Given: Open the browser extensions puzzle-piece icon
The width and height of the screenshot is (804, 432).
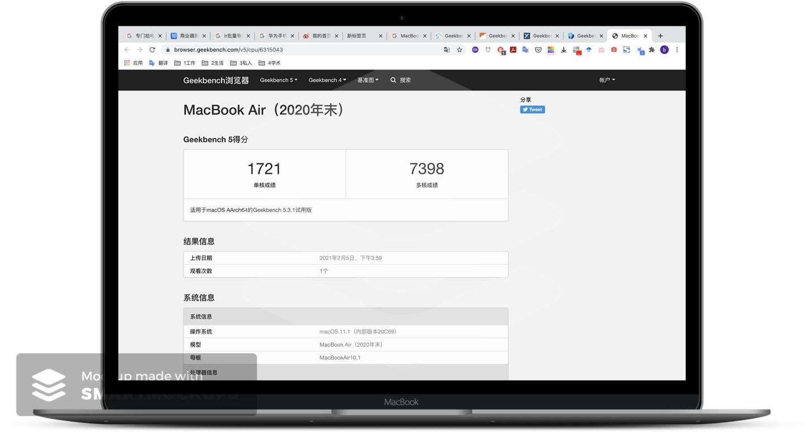Looking at the screenshot, I should tap(652, 50).
